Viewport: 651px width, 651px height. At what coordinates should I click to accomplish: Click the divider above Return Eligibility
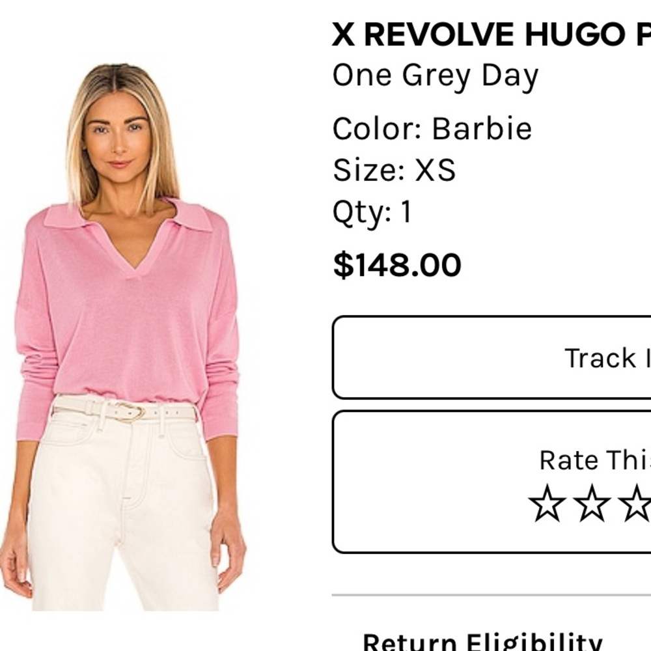click(x=491, y=595)
